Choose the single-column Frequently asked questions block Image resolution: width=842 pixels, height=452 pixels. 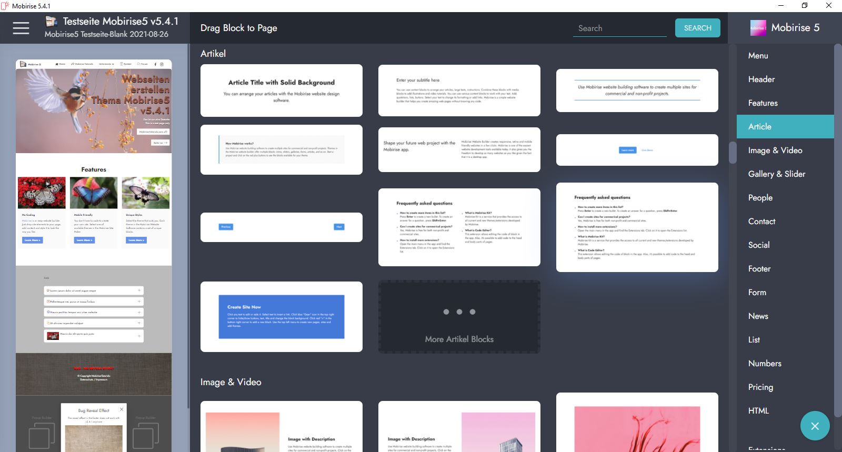pos(637,227)
